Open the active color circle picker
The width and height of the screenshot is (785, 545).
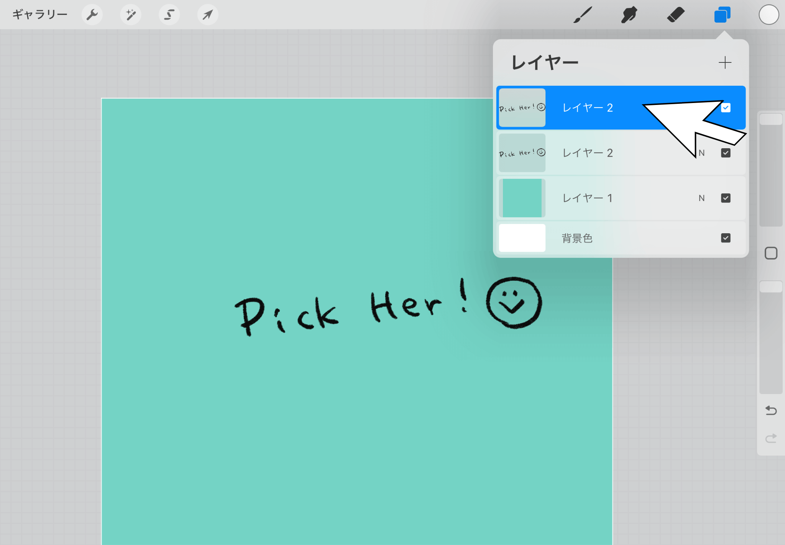769,15
